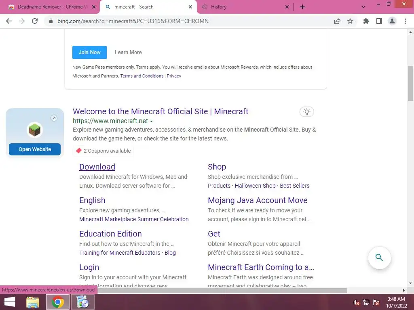The image size is (414, 310).
Task: Open the Action Center flag icon
Action: [x=376, y=302]
